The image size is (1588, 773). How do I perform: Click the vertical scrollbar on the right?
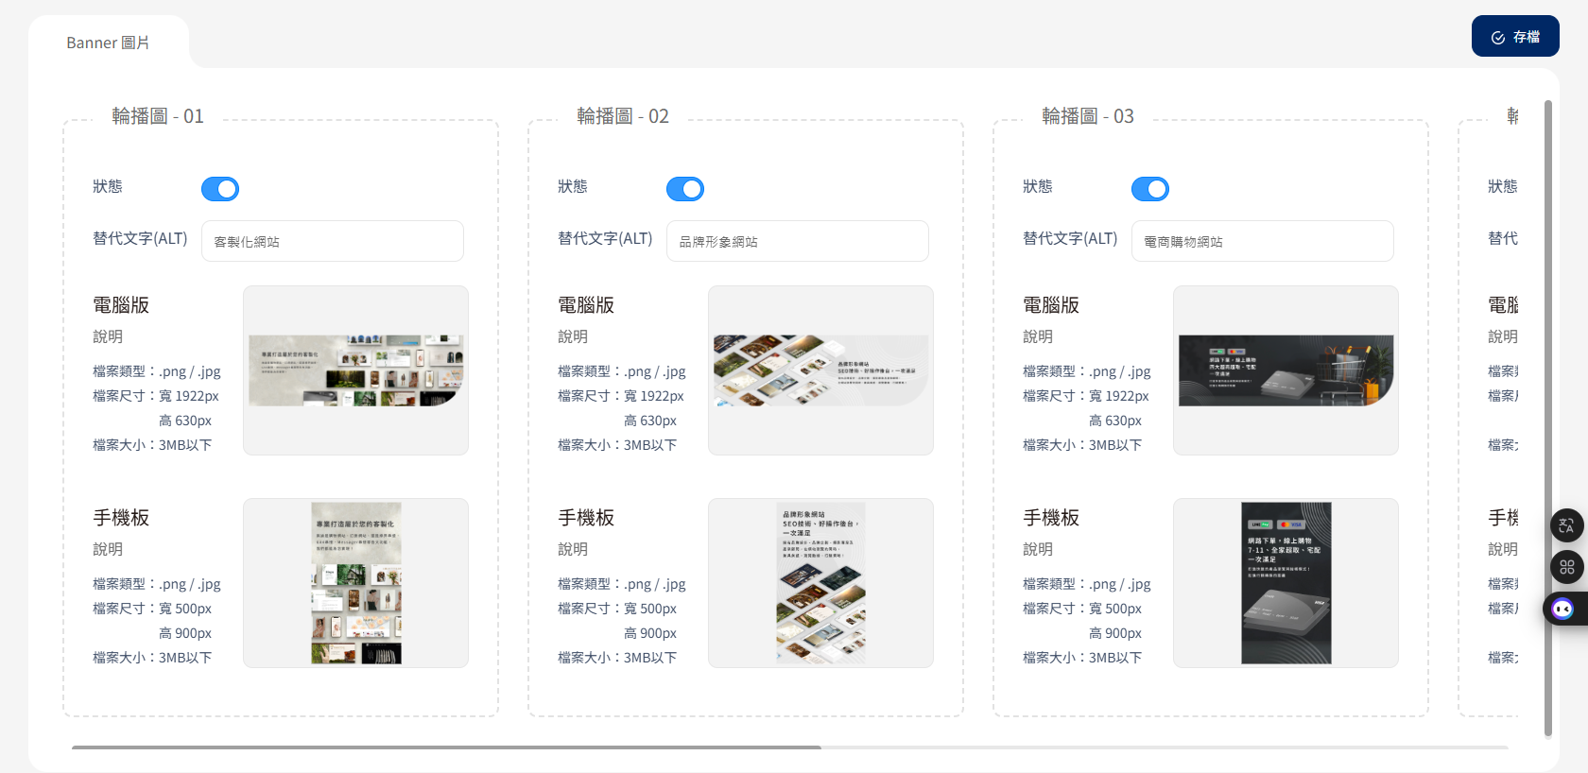tap(1548, 416)
